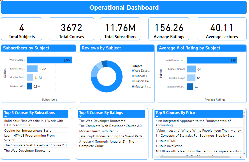Viewport: 249px width, 162px height.
Task: Select row Build Your First Website in 1 Week
Action: point(36,123)
